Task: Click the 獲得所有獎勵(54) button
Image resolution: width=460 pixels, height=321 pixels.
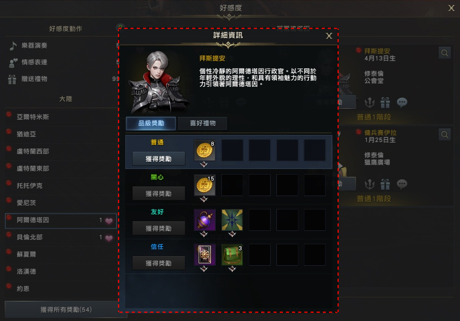Action: coord(66,309)
